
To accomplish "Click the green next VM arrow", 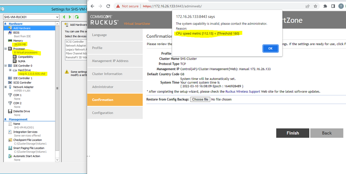I will (70, 17).
